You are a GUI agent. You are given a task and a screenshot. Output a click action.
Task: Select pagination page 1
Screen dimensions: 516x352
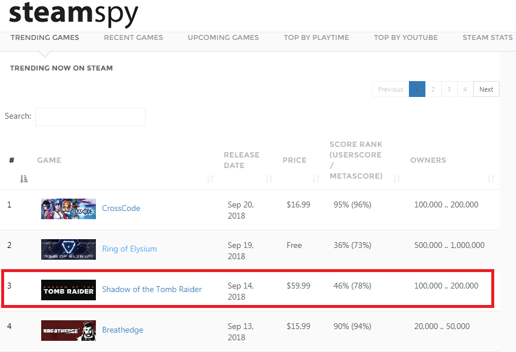[x=417, y=89]
